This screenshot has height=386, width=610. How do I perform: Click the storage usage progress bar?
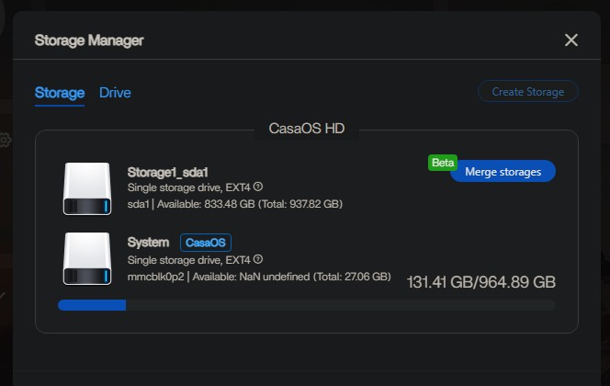coord(307,305)
